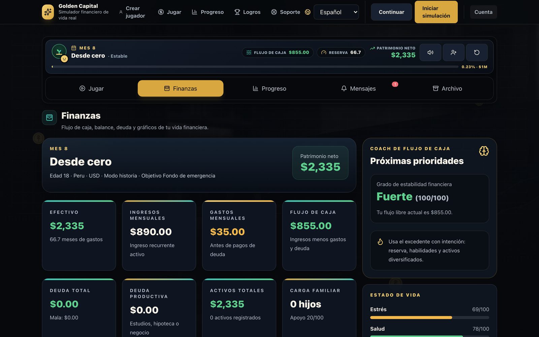539x337 pixels.
Task: Click the gauge icon in Reserva pill
Action: click(x=324, y=53)
